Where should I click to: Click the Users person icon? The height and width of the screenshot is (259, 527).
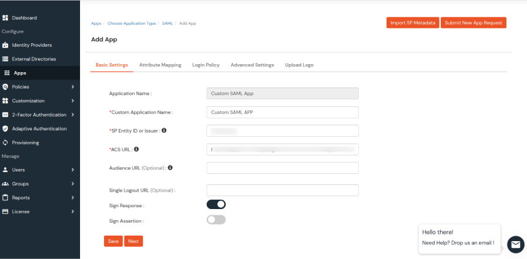click(5, 170)
